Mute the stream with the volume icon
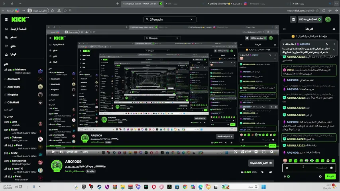The height and width of the screenshot is (191, 340). click(x=61, y=152)
